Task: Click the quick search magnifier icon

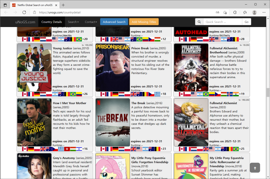Action: pyautogui.click(x=199, y=22)
